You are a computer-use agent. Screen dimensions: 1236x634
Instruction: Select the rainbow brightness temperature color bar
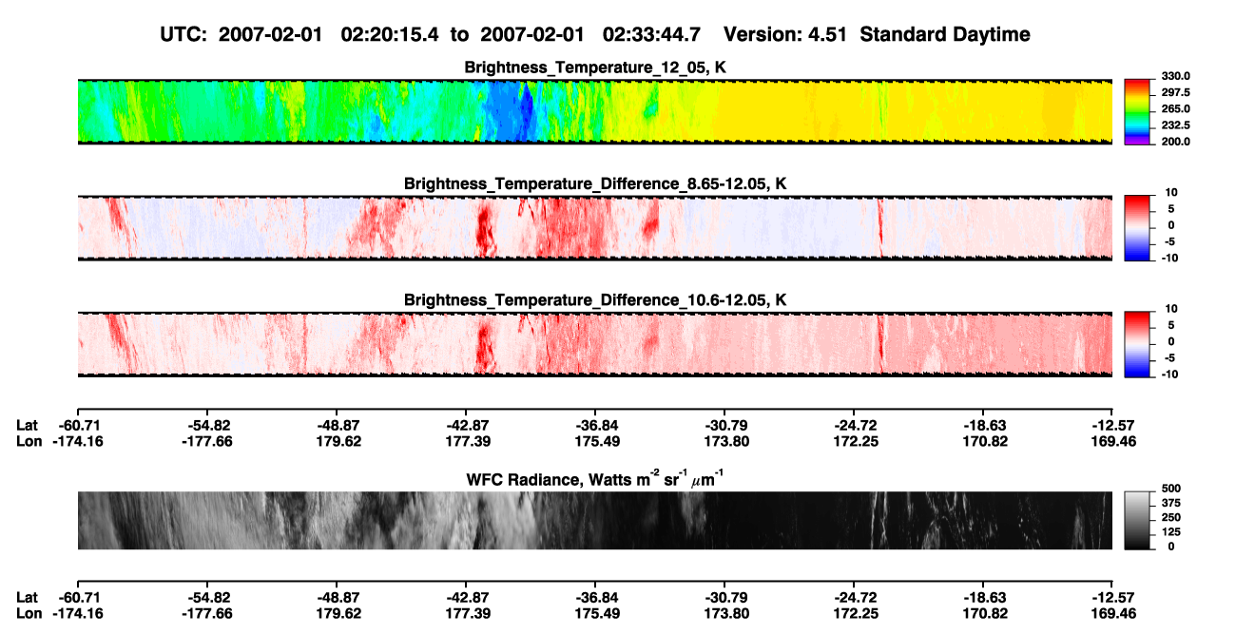tap(1139, 112)
